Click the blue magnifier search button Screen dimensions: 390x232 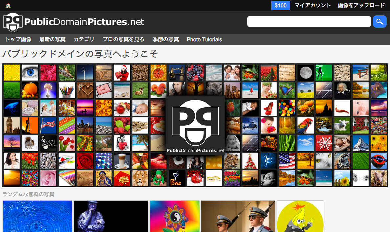click(x=379, y=22)
